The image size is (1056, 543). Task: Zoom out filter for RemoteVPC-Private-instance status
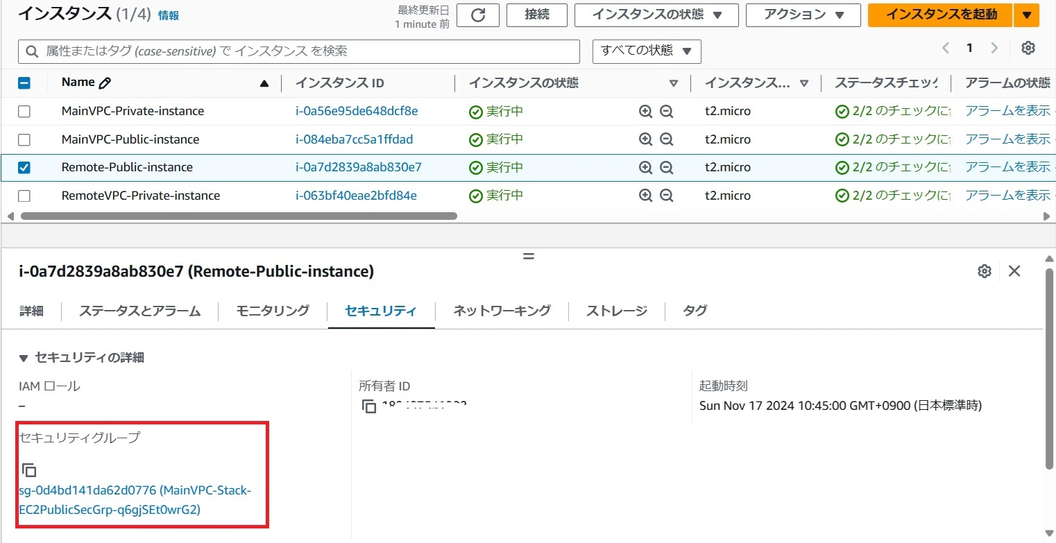tap(667, 196)
